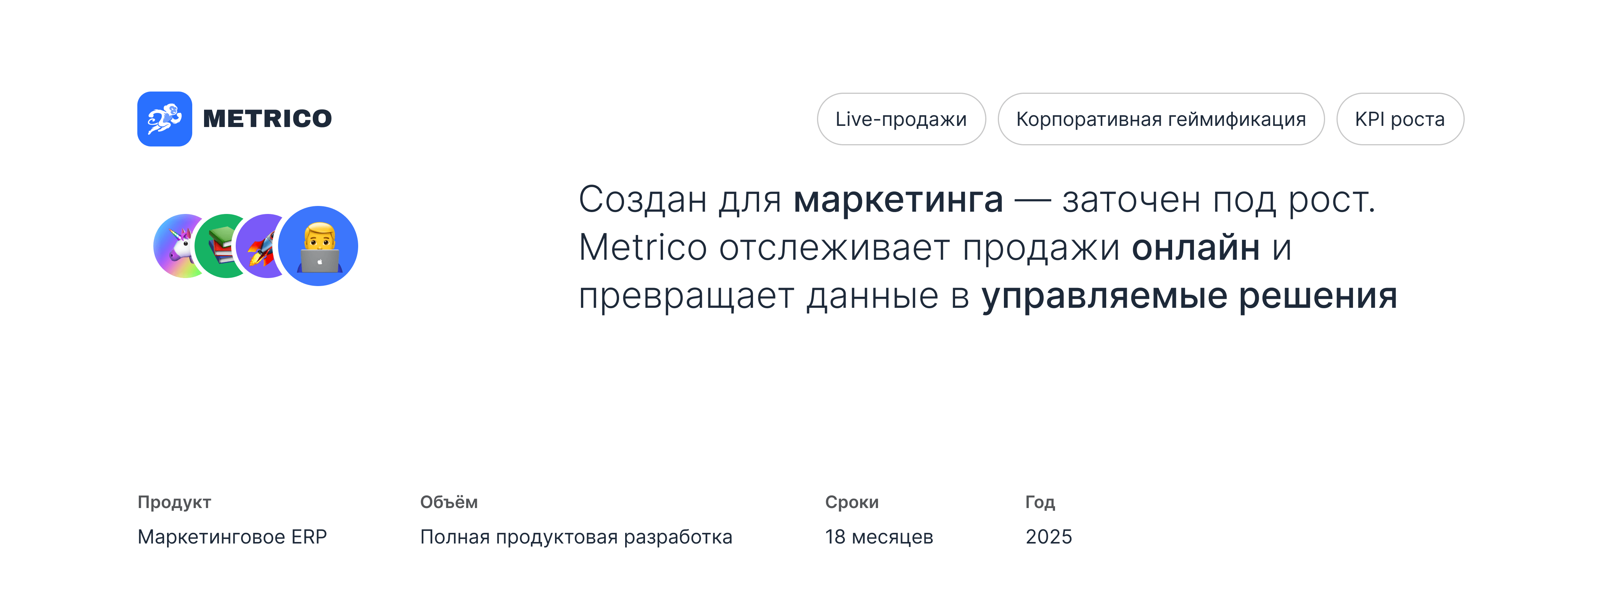Click the Маркетинговое ERP value

232,537
